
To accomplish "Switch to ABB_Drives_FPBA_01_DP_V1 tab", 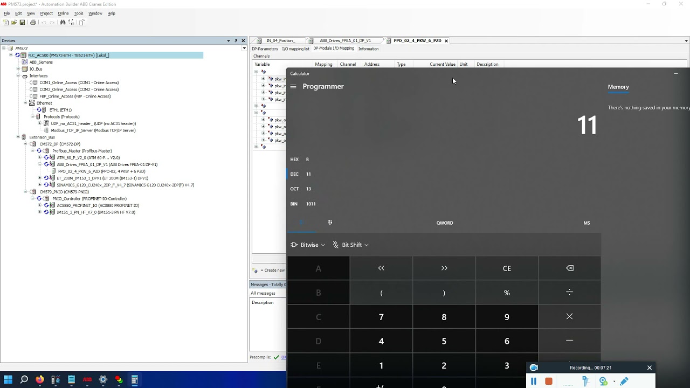I will point(345,40).
